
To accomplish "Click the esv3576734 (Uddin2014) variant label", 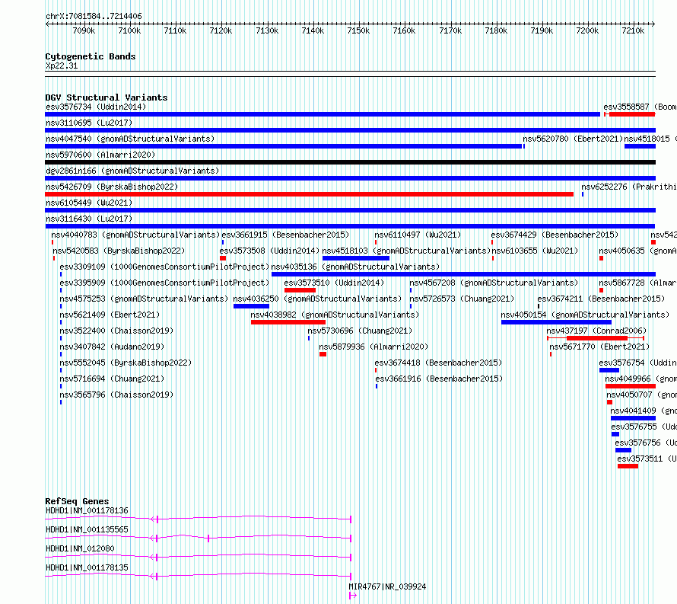I will pyautogui.click(x=96, y=107).
